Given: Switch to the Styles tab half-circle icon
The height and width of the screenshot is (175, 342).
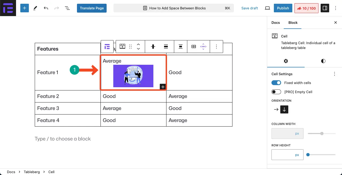Looking at the screenshot, I should point(323,61).
